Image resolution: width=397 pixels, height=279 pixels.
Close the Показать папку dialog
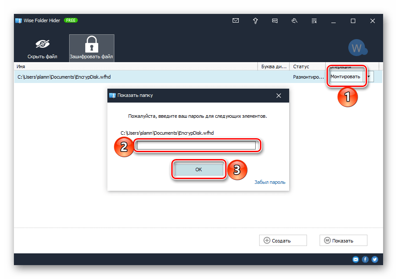pos(279,95)
